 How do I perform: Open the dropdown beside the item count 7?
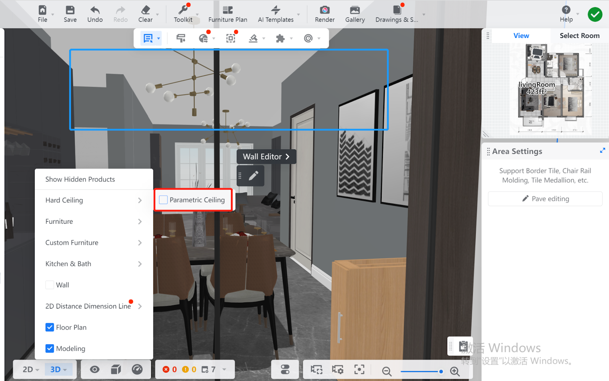tap(224, 369)
